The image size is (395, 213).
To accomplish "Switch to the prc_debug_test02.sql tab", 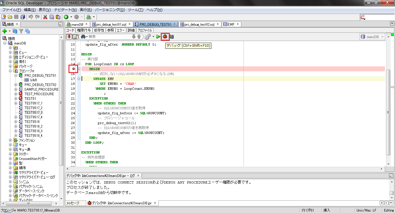I will pyautogui.click(x=199, y=25).
